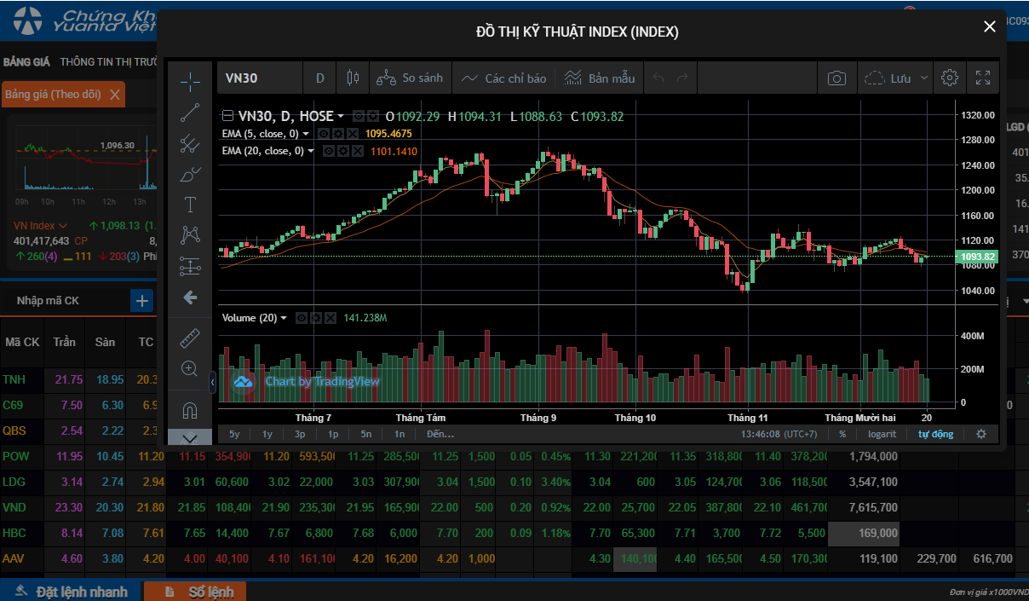Activate the ruler measure tool
This screenshot has height=601, width=1029.
pos(190,338)
